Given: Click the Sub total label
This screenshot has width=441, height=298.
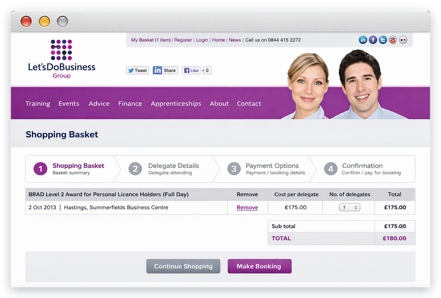Looking at the screenshot, I should click(283, 226).
